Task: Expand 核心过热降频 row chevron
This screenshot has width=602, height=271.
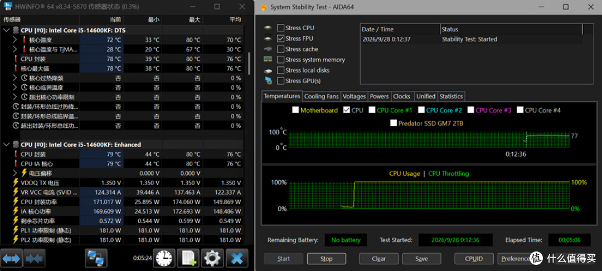Action: 15,78
